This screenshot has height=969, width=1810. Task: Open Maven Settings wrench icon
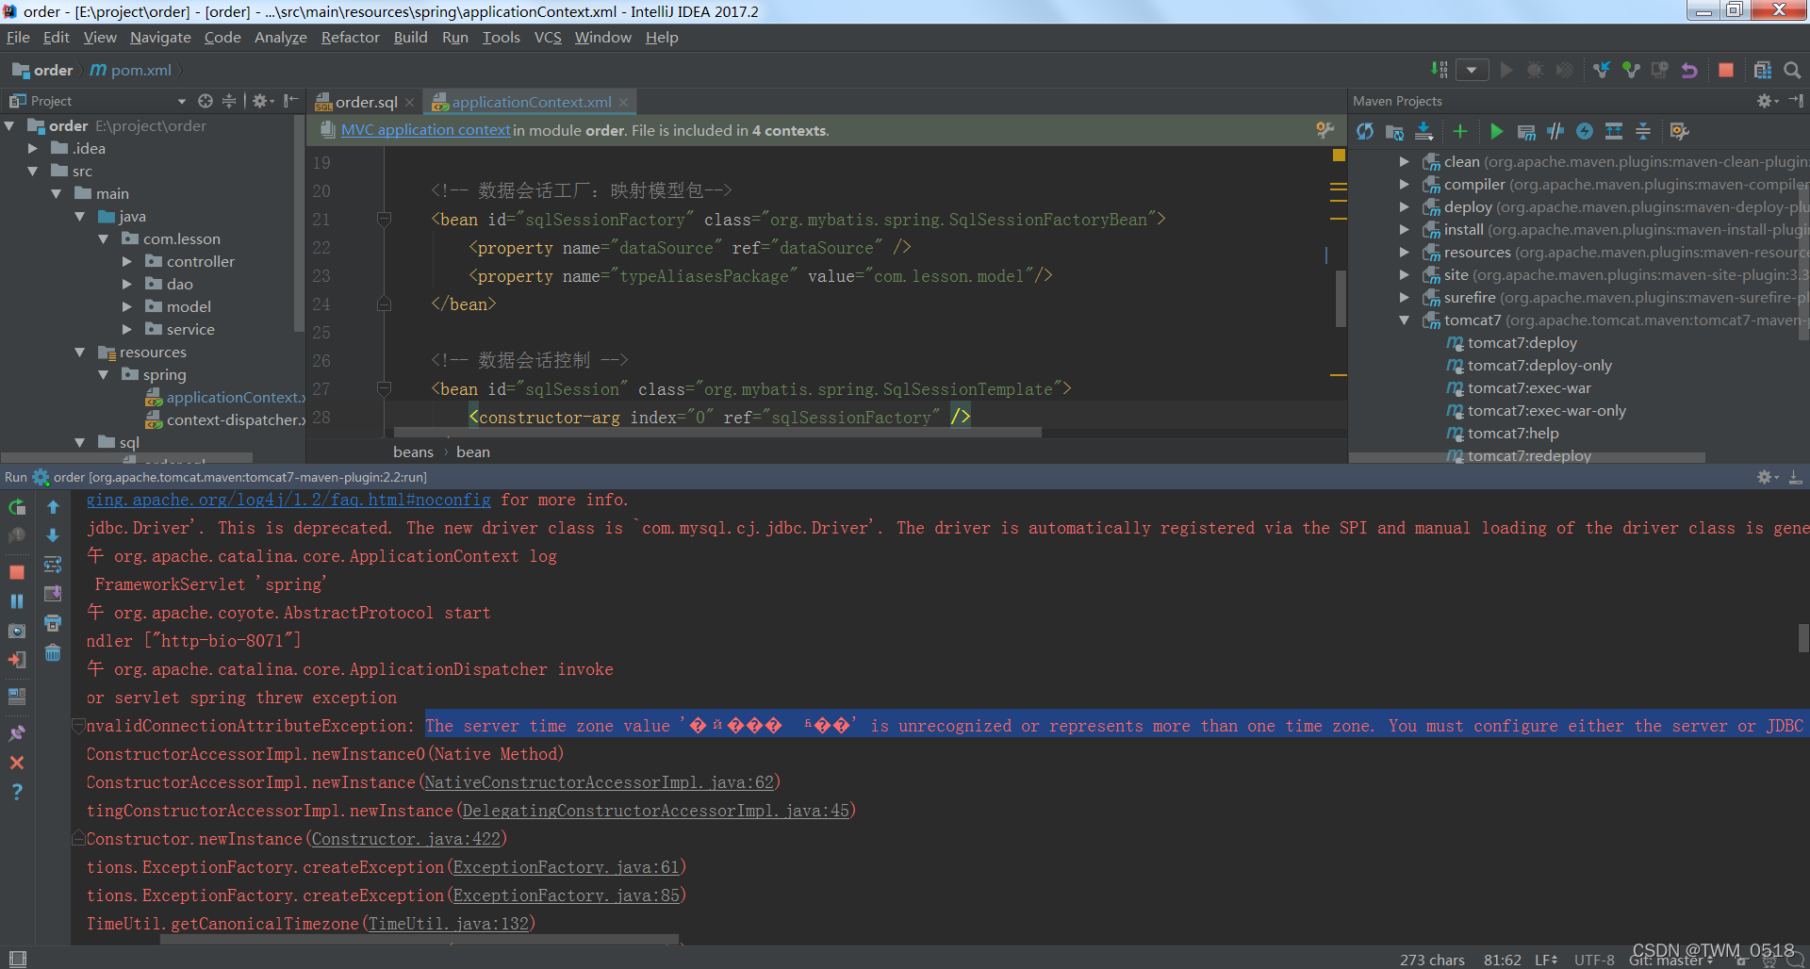[x=1679, y=131]
